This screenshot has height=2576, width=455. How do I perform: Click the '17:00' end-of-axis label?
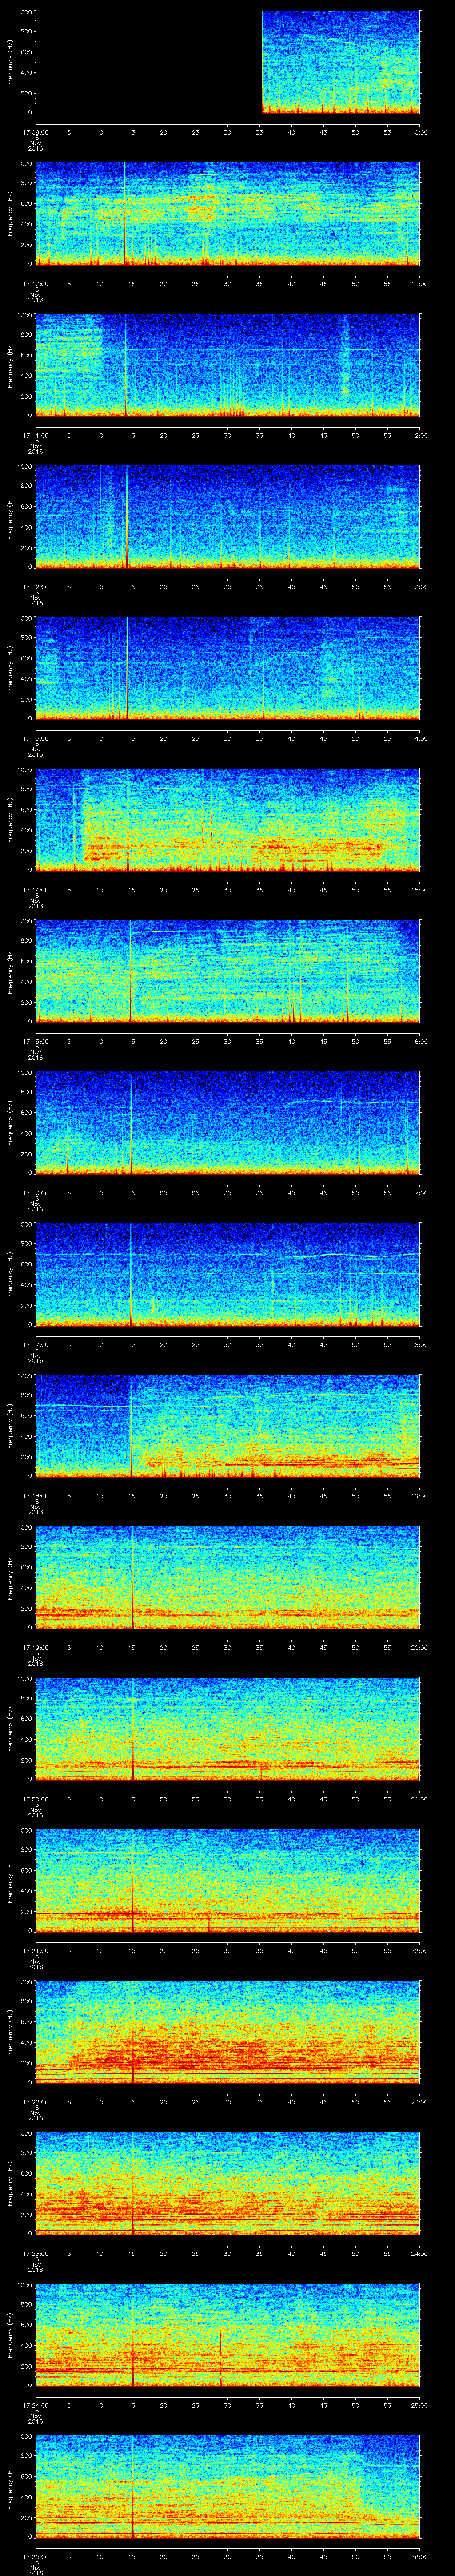419,1193
